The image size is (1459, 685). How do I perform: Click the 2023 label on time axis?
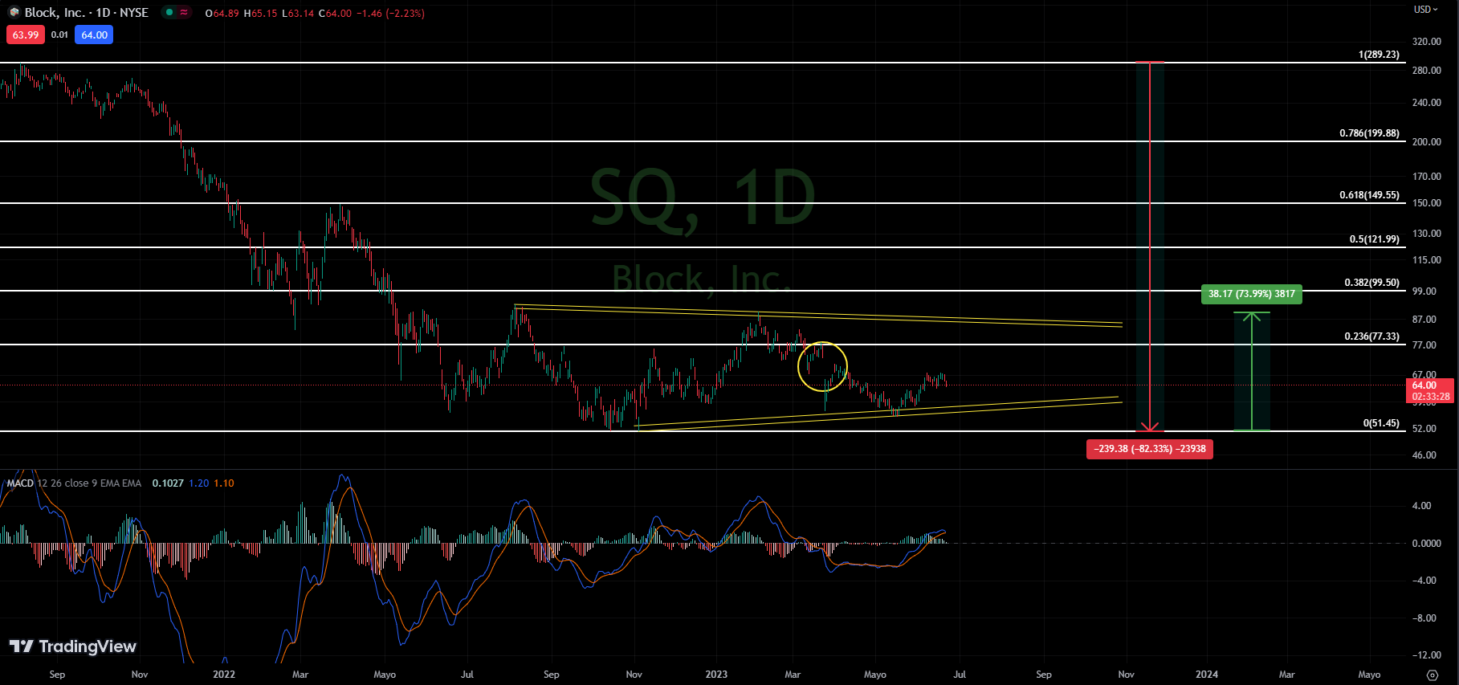[x=716, y=675]
